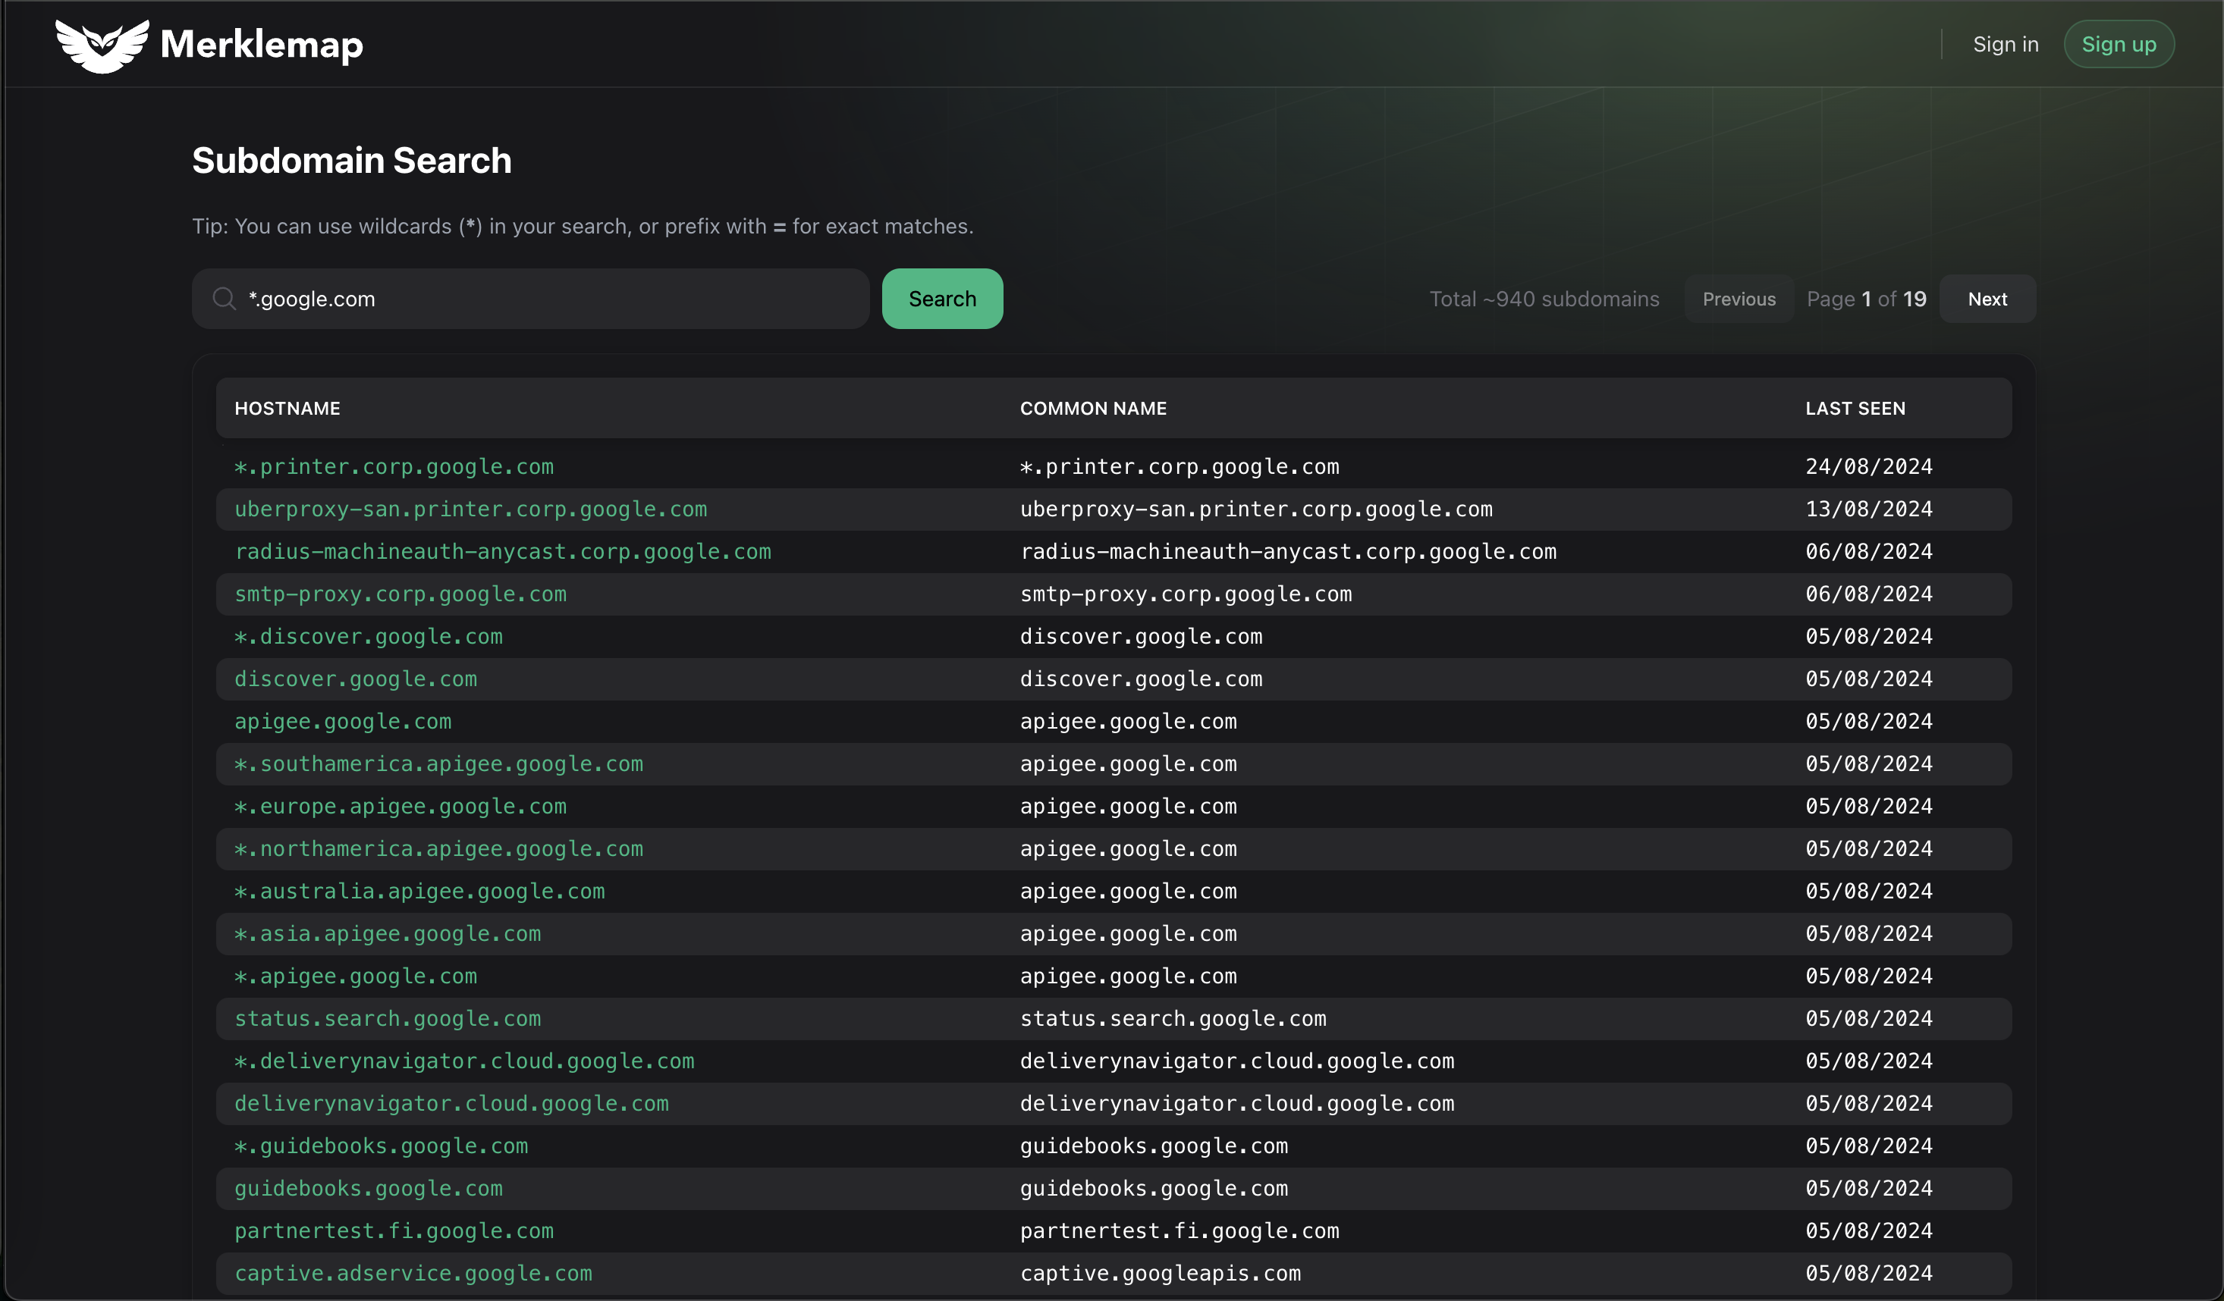Open *.guidebooks.google.com hostname link
2224x1301 pixels.
click(x=380, y=1146)
